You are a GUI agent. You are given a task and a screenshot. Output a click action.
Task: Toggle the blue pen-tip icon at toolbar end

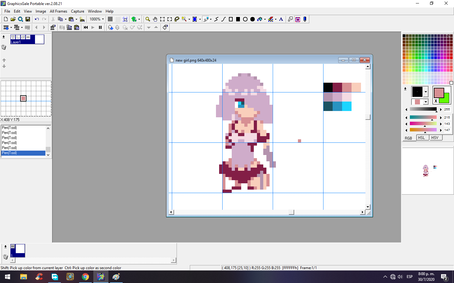click(305, 19)
